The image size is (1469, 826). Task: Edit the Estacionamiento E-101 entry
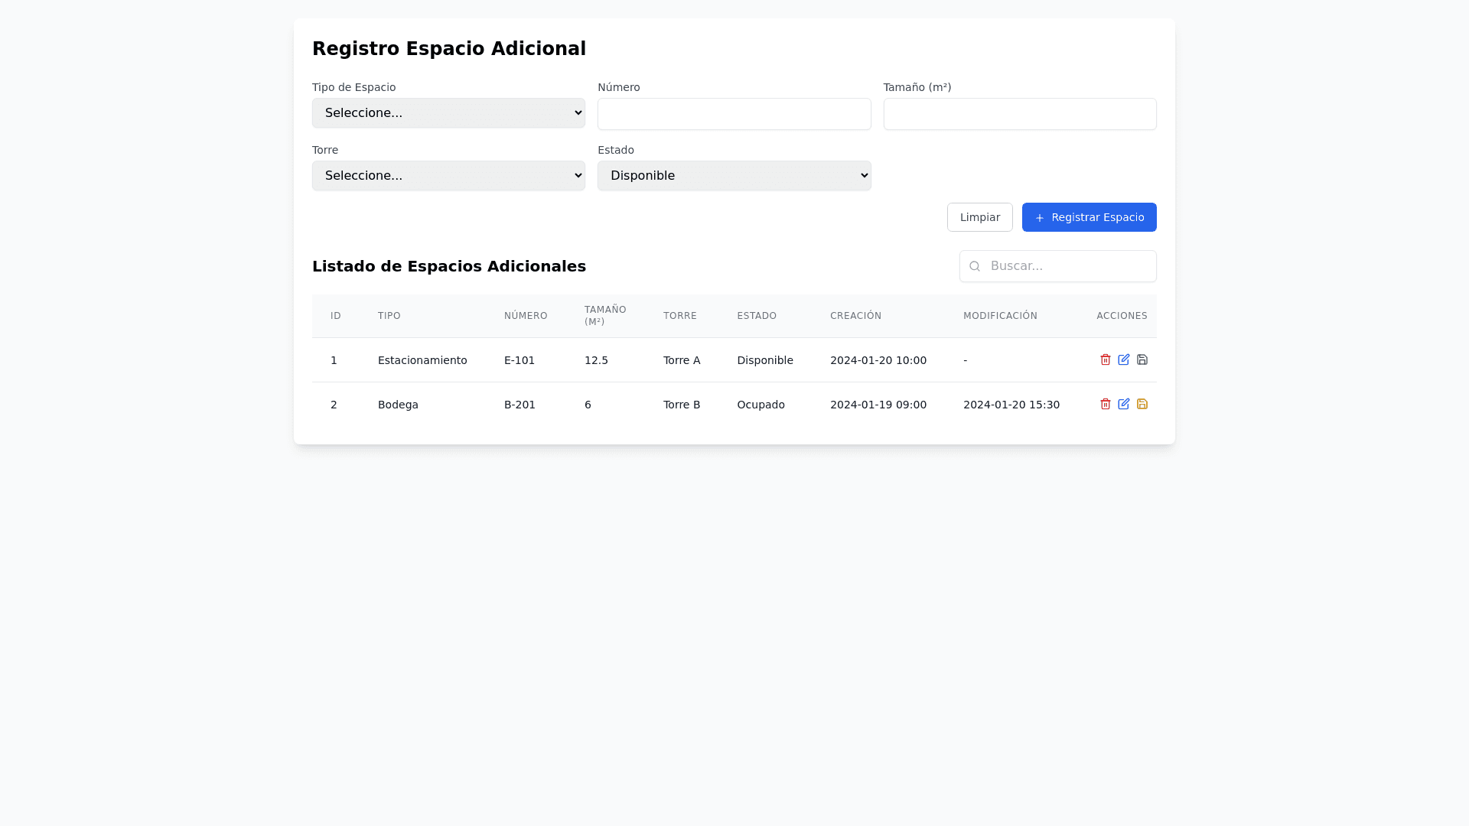tap(1123, 359)
